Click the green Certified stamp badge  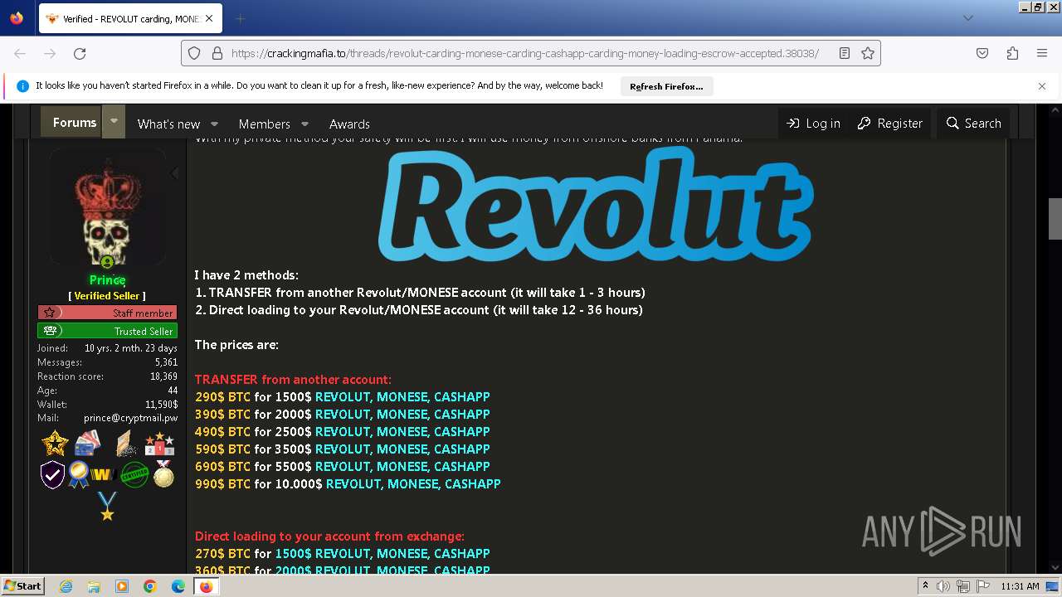pos(134,474)
